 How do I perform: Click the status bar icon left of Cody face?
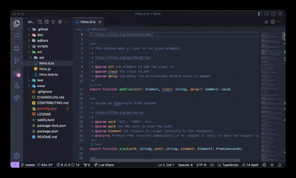point(264,165)
